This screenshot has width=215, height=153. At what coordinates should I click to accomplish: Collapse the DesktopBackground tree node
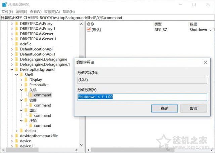tap(12, 70)
